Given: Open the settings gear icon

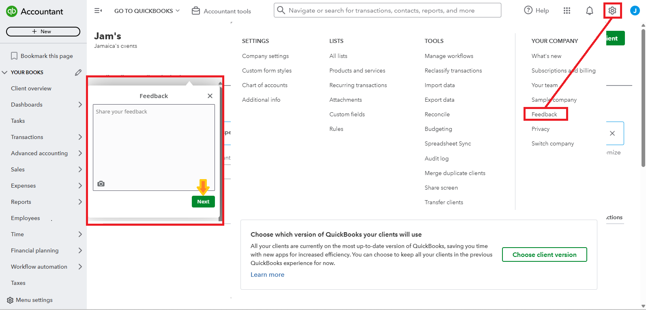Looking at the screenshot, I should coord(612,11).
